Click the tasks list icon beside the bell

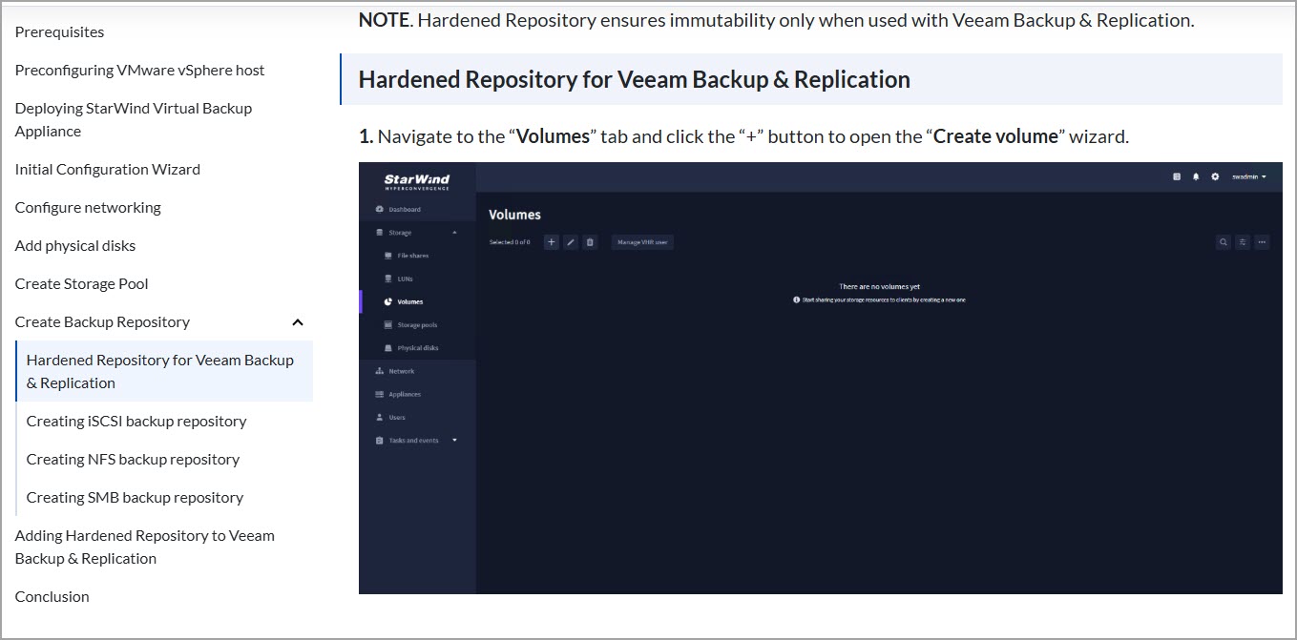[1177, 176]
